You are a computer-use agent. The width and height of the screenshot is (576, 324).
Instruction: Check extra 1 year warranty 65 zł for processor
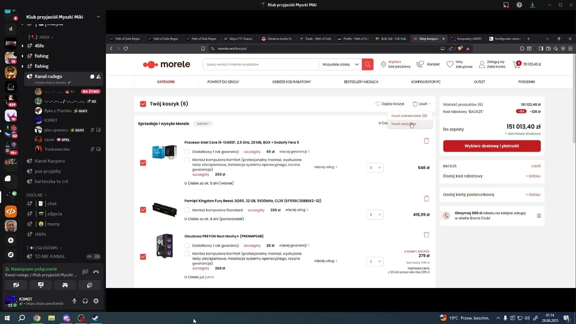(187, 152)
